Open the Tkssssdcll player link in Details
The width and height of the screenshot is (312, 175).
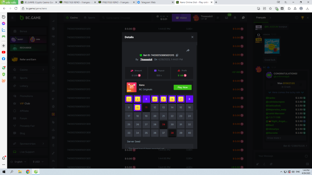pyautogui.click(x=146, y=59)
